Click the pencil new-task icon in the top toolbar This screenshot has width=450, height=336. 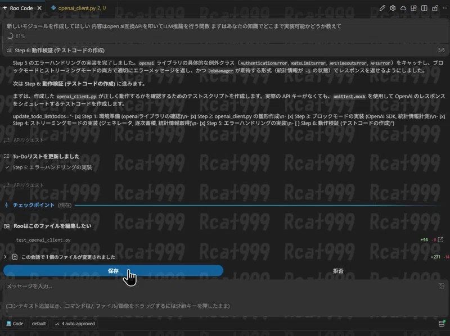point(382,8)
